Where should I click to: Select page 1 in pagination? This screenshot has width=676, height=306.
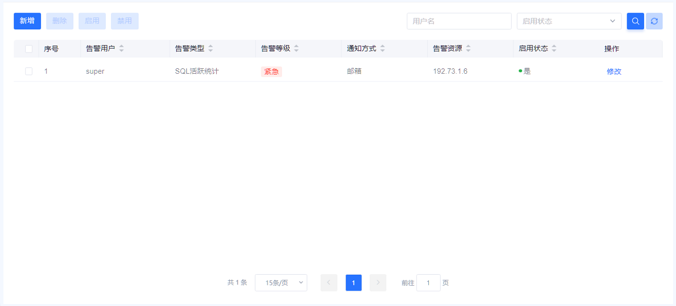[353, 283]
